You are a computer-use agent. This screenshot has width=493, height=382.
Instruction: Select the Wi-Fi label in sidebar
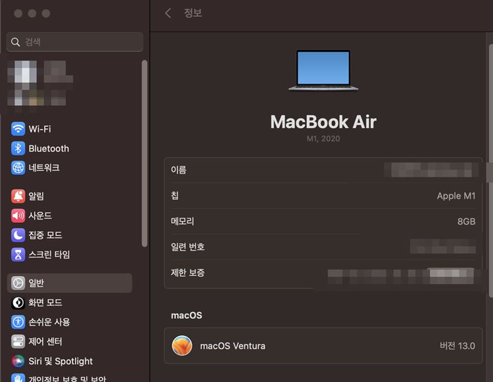(39, 129)
